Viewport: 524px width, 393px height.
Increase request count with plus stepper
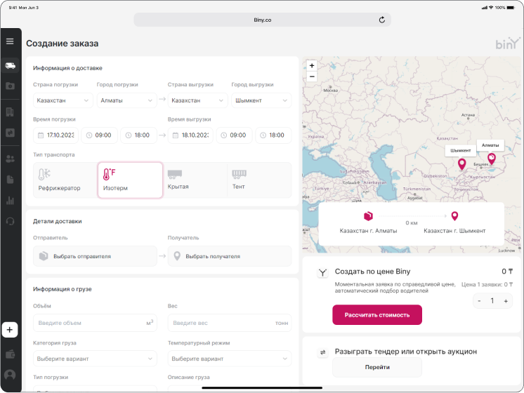point(505,300)
